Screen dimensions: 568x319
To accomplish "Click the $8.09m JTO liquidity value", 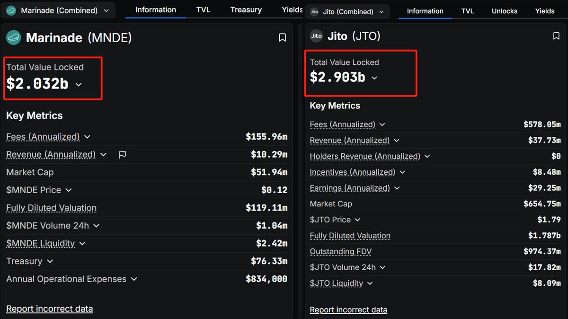I will coord(547,283).
